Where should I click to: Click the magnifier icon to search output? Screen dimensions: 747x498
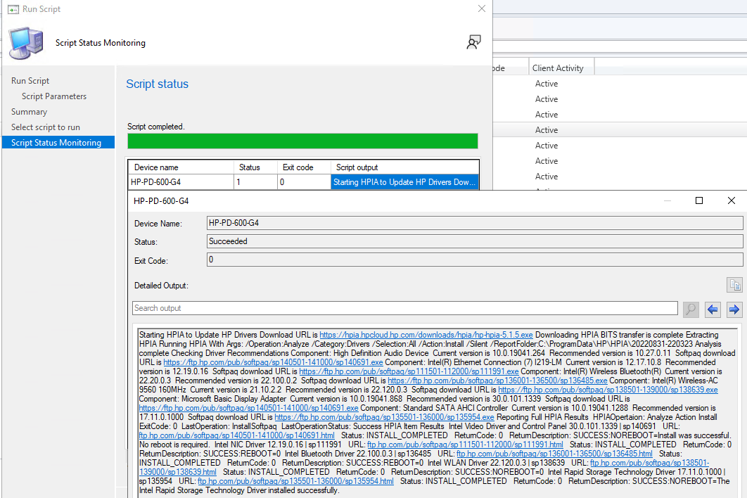(x=690, y=309)
